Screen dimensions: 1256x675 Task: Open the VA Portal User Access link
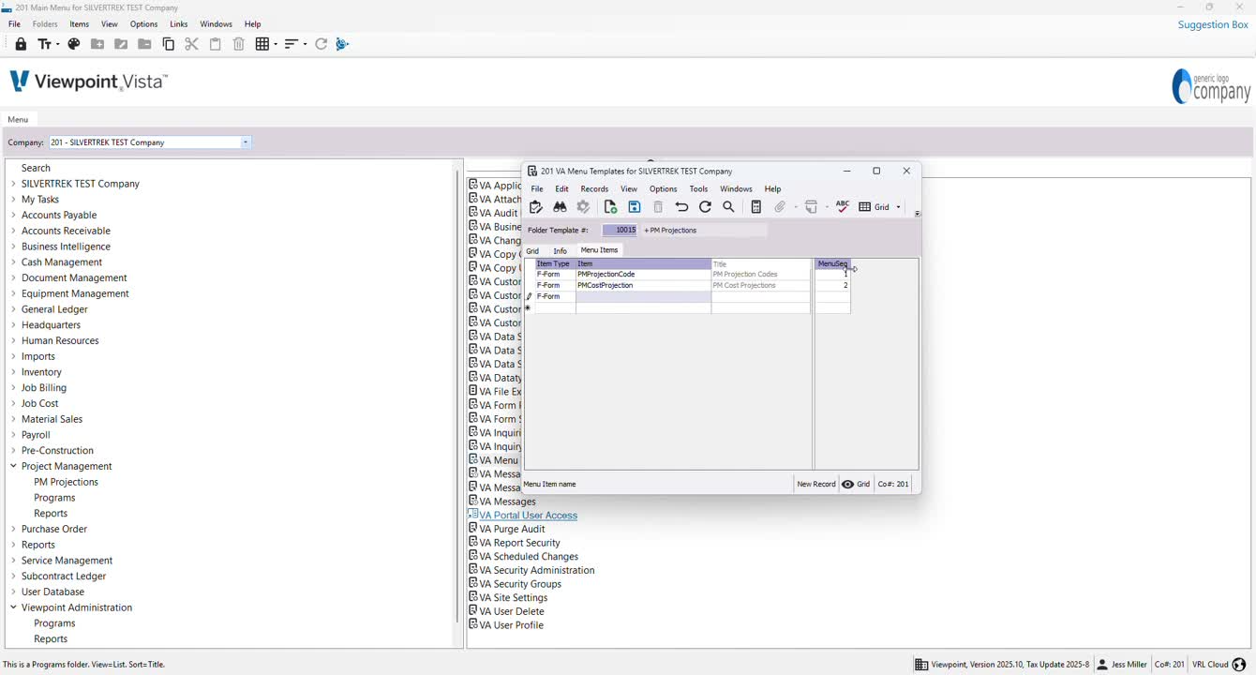click(x=528, y=516)
